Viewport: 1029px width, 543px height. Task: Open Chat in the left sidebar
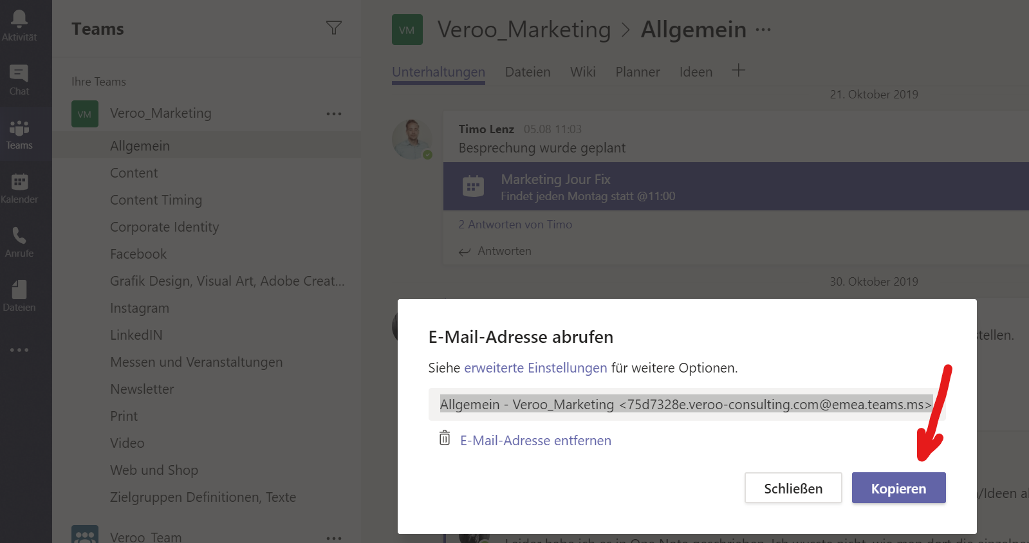point(19,79)
